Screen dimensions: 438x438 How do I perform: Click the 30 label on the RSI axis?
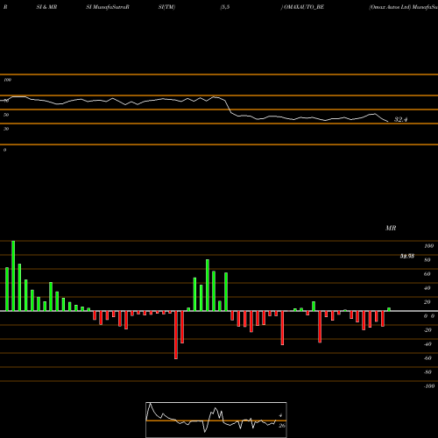tap(6, 129)
